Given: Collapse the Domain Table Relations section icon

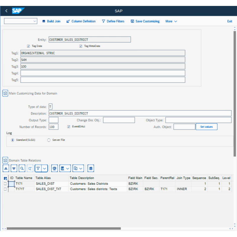Looking at the screenshot, I should (x=5, y=160).
